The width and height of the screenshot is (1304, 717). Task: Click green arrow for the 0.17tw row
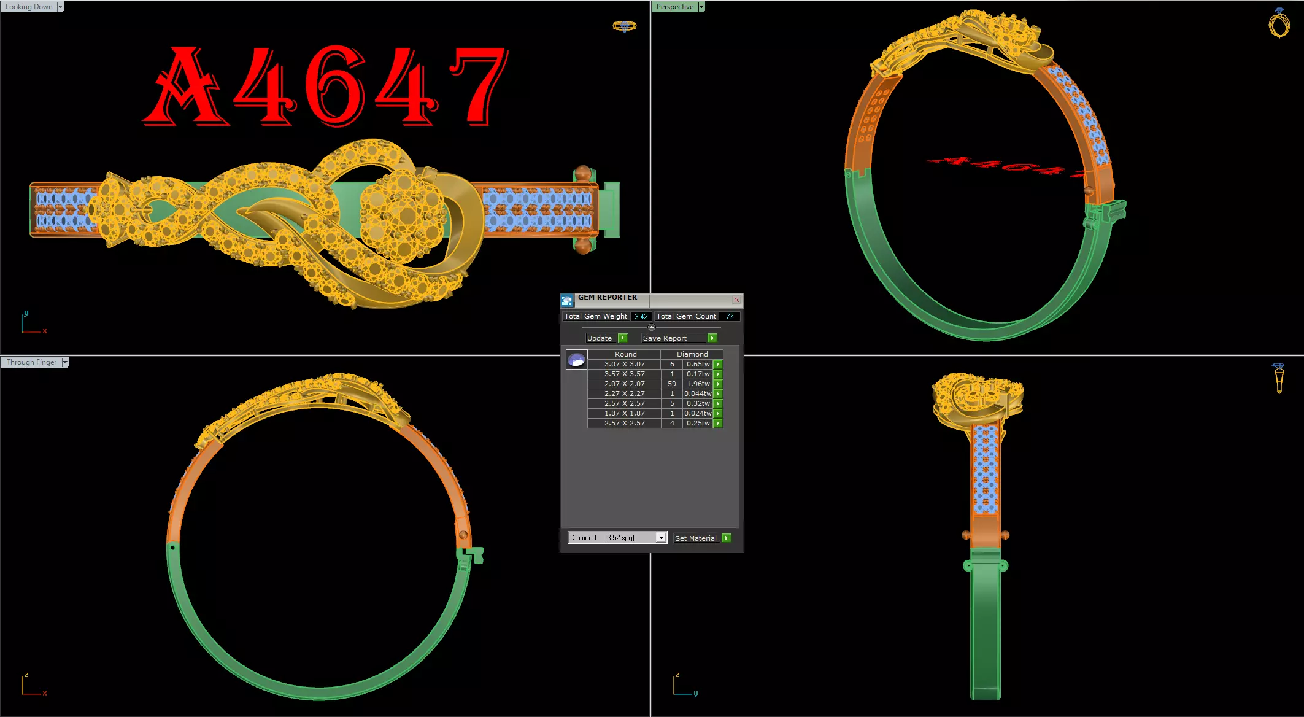[718, 374]
